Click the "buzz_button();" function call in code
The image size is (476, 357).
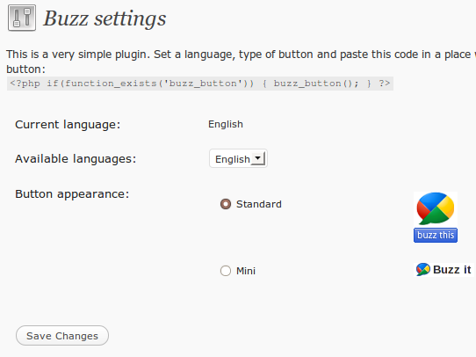pos(316,84)
